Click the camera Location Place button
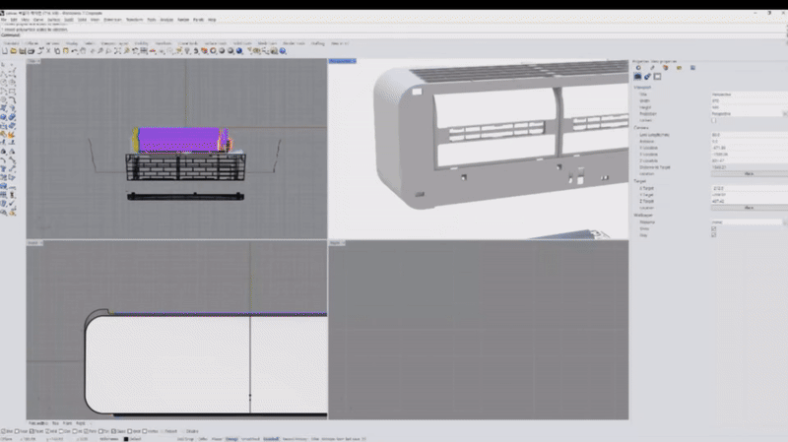 tap(749, 173)
